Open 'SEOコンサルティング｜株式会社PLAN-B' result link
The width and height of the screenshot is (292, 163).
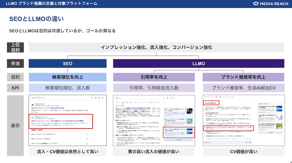[x=48, y=108]
